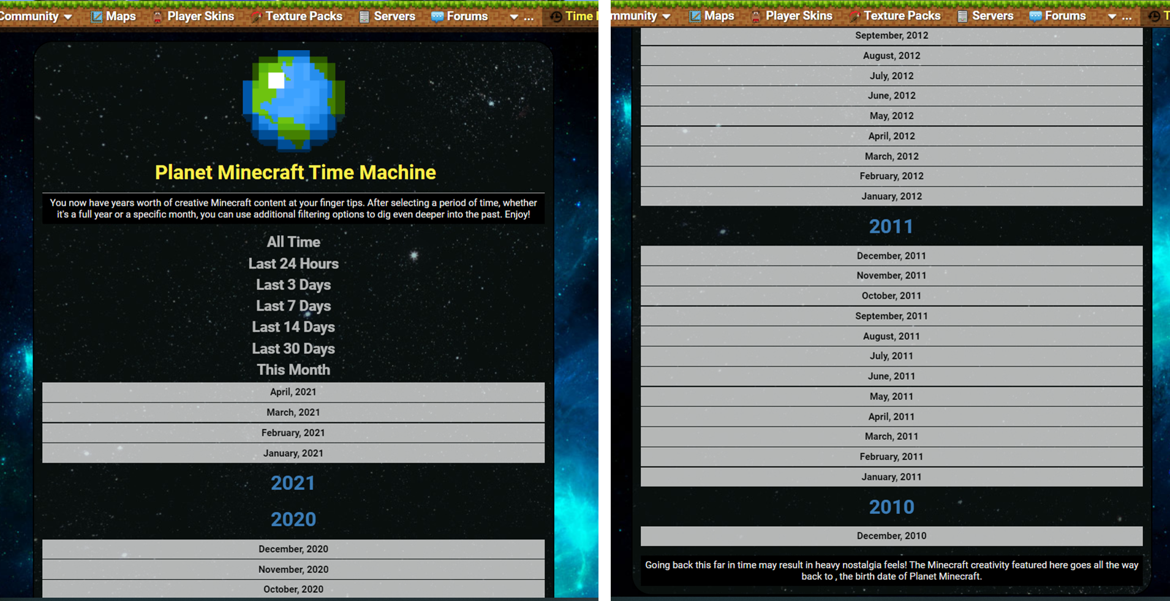Select the All Time filter
Viewport: 1170px width, 601px height.
pos(293,242)
